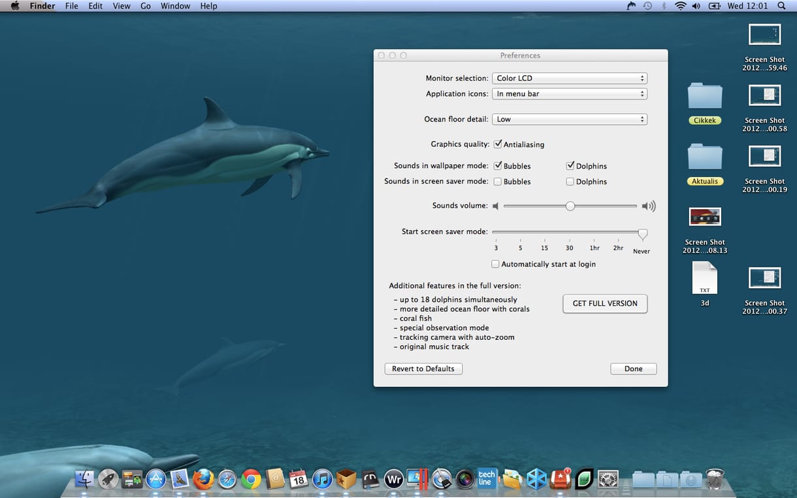The width and height of the screenshot is (797, 498).
Task: Open Mail stamp icon in Dock
Action: 180,480
